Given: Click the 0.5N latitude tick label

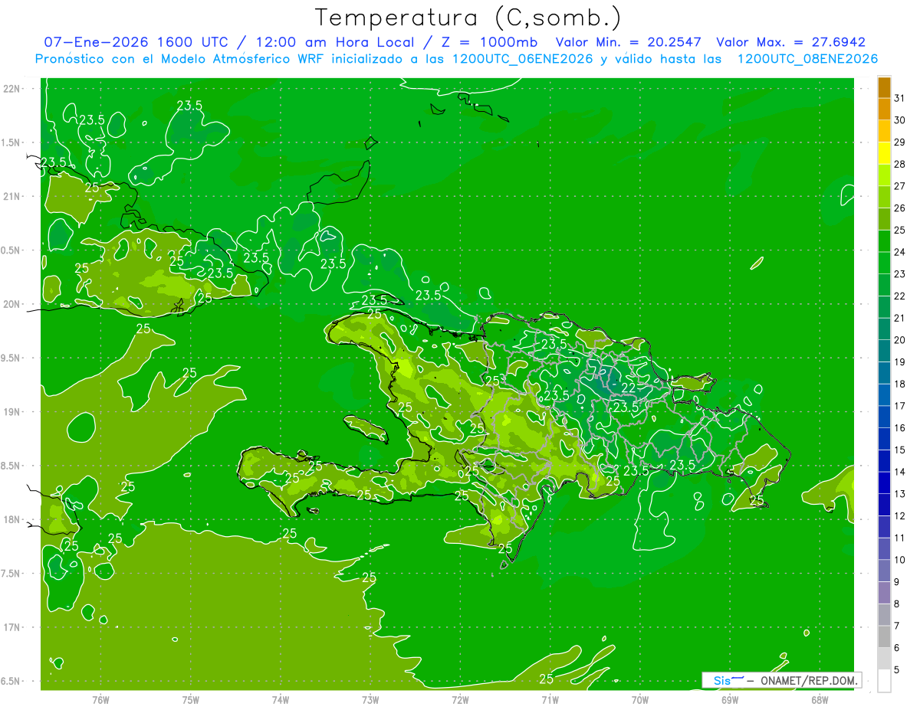Looking at the screenshot, I should click(x=11, y=250).
